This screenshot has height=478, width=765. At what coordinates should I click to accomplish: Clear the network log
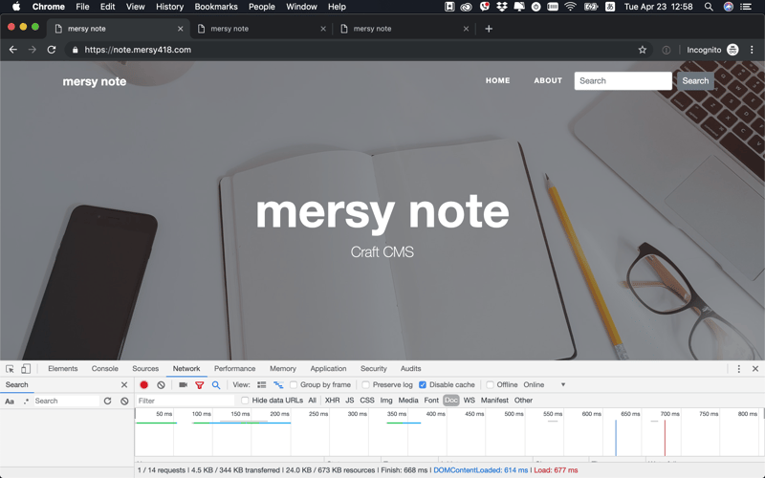pos(161,385)
